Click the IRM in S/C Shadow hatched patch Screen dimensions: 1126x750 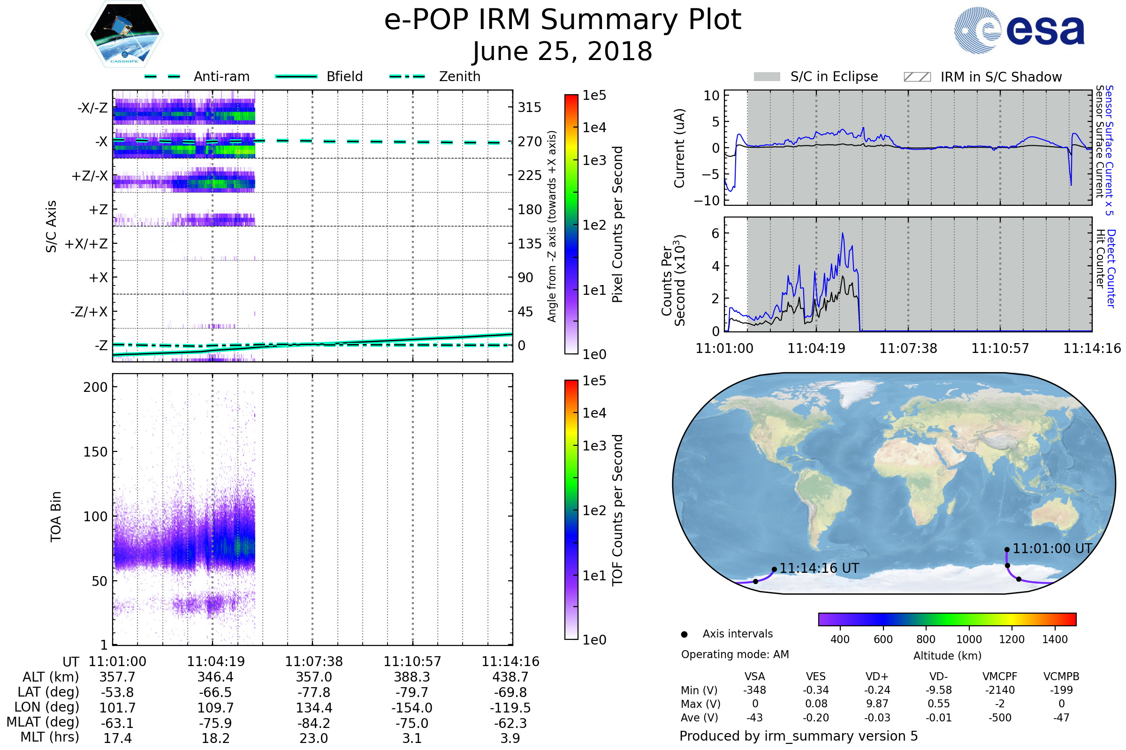pos(917,77)
